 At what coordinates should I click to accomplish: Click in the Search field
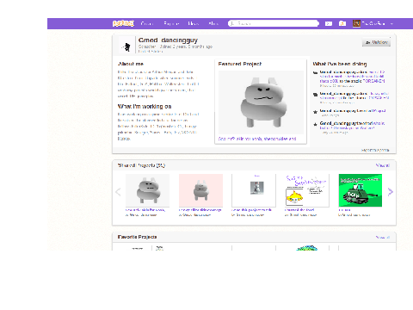click(x=274, y=23)
